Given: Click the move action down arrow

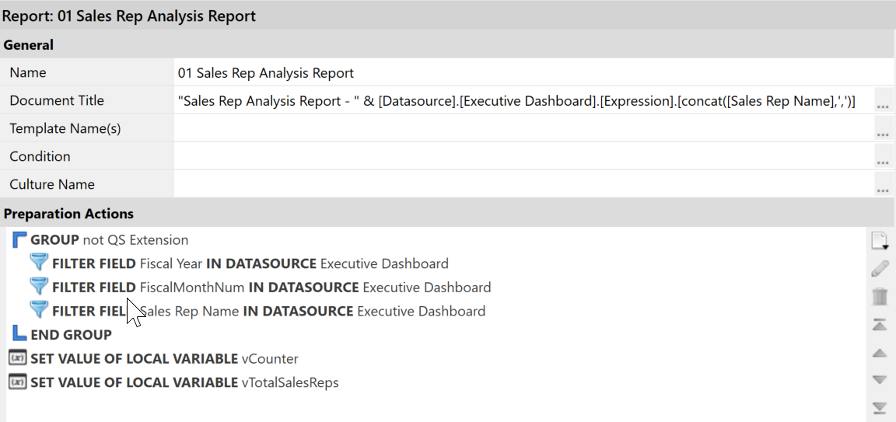Looking at the screenshot, I should 880,380.
